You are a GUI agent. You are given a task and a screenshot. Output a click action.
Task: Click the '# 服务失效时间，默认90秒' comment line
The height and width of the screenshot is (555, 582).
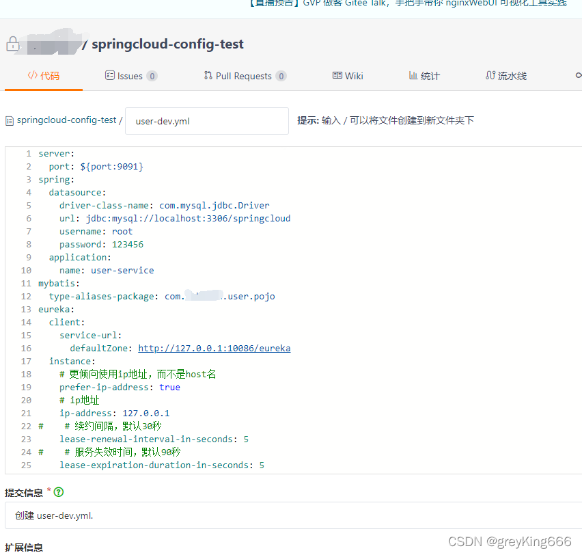pos(109,452)
